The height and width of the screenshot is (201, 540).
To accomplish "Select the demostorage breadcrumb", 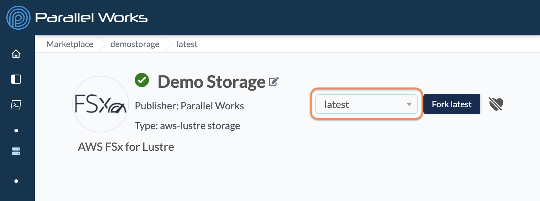I will [135, 44].
